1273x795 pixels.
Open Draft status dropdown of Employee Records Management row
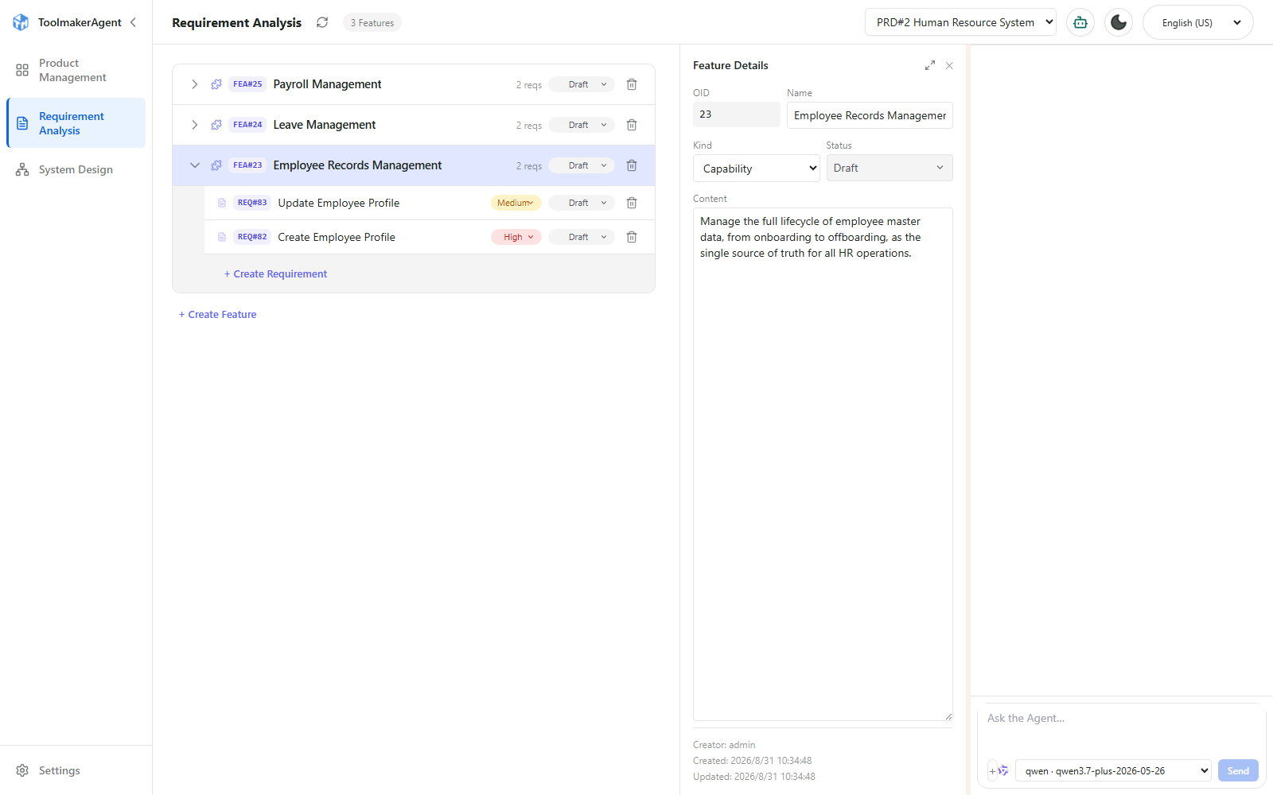coord(582,165)
